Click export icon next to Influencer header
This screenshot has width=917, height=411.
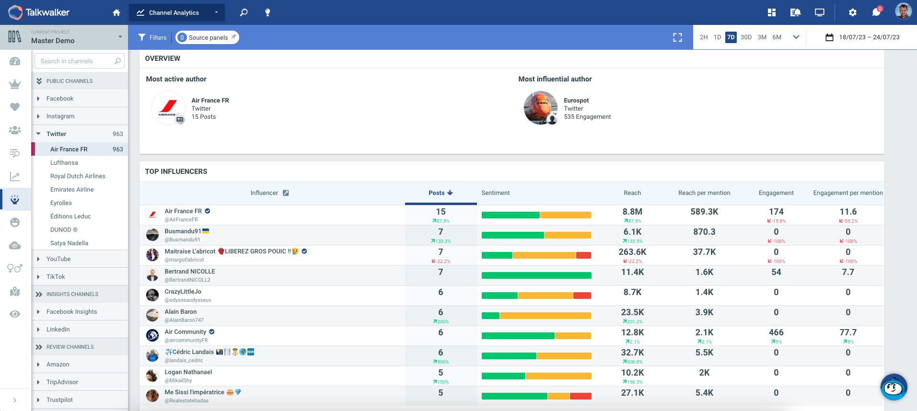pyautogui.click(x=286, y=193)
